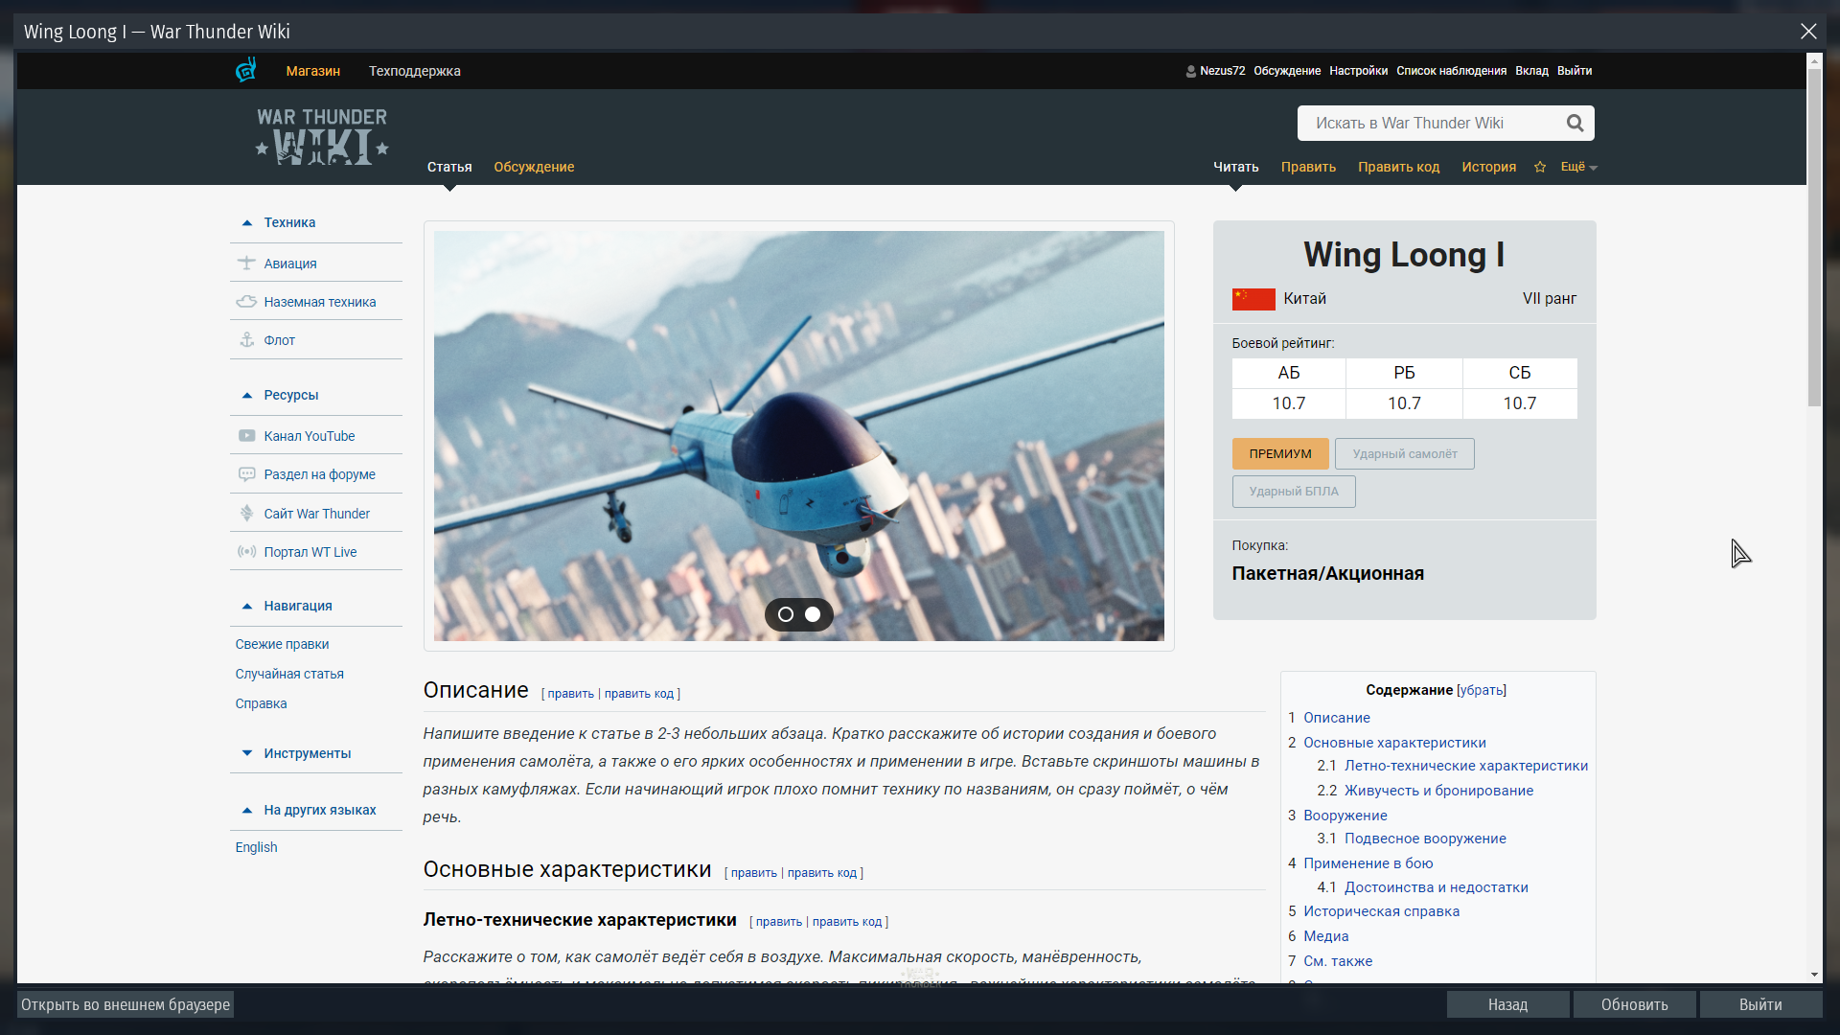Open the История tab
This screenshot has height=1035, width=1840.
pos(1488,167)
